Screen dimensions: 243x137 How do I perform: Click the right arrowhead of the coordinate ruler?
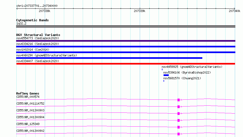(x=234, y=9)
